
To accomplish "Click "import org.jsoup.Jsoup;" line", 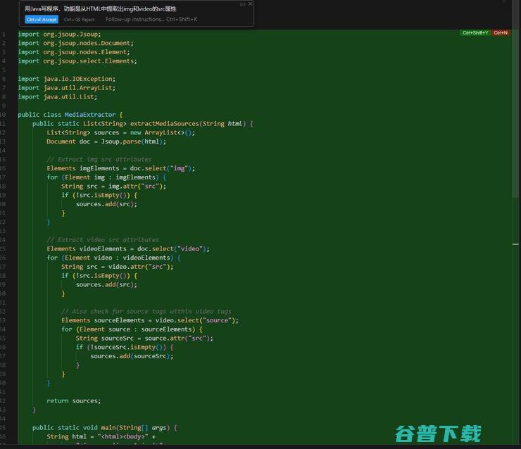I will point(59,34).
